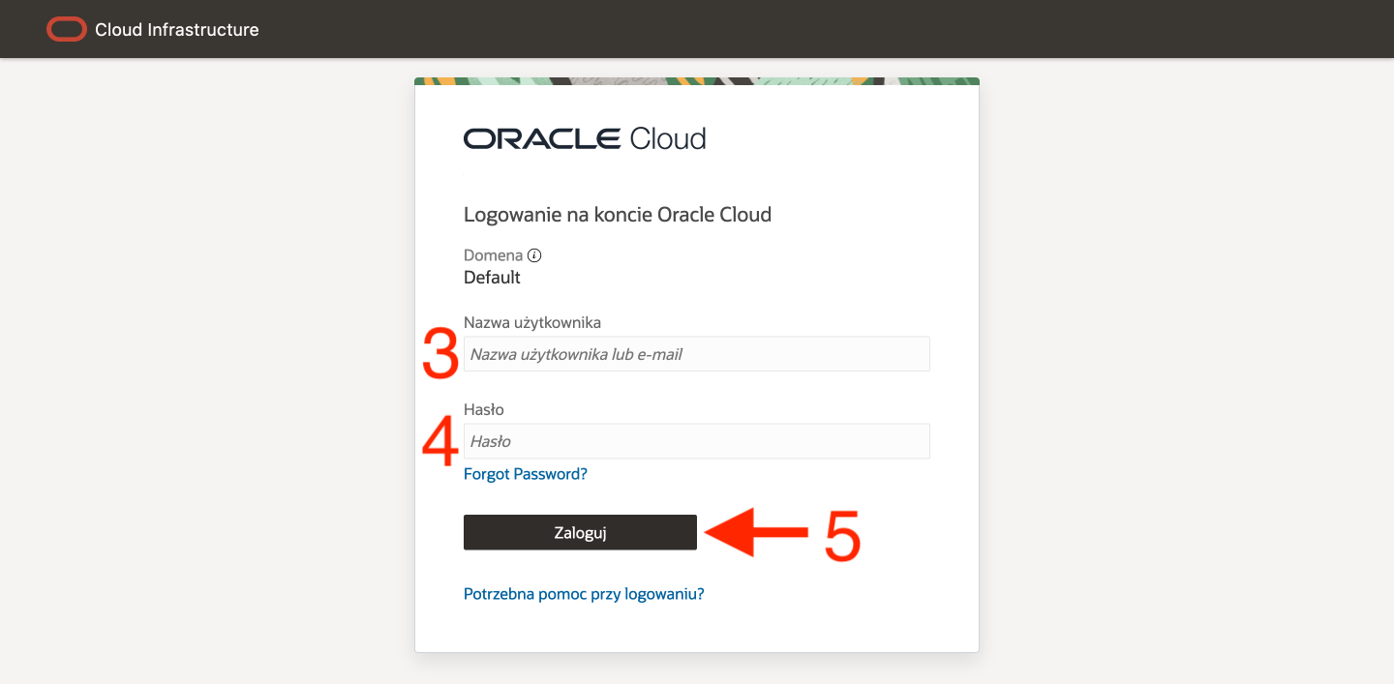Click the Domena label text

pos(493,256)
